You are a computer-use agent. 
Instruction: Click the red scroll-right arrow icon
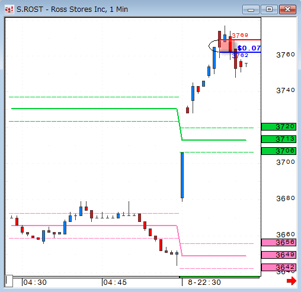click(292, 281)
